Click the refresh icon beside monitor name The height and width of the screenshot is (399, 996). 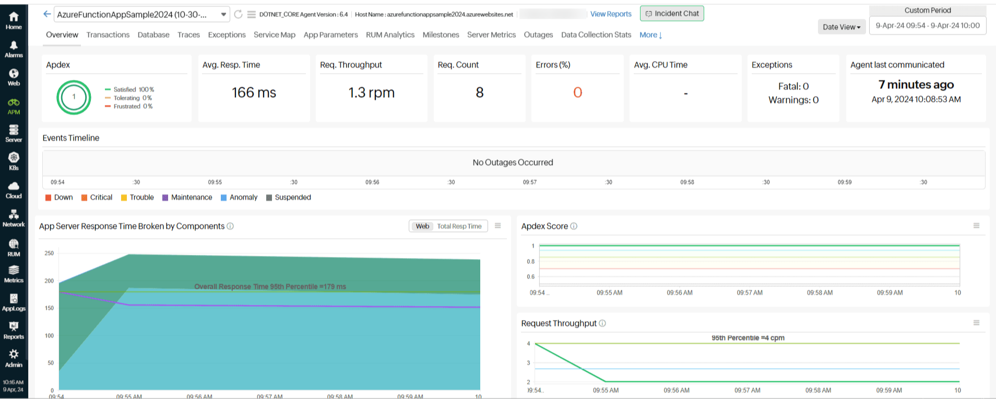[238, 14]
